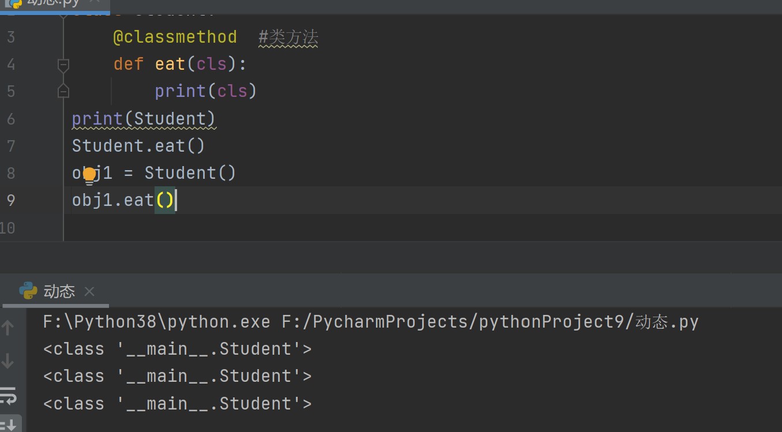Close the 动态 Run tab
Screen dimensions: 782x432
pos(89,292)
